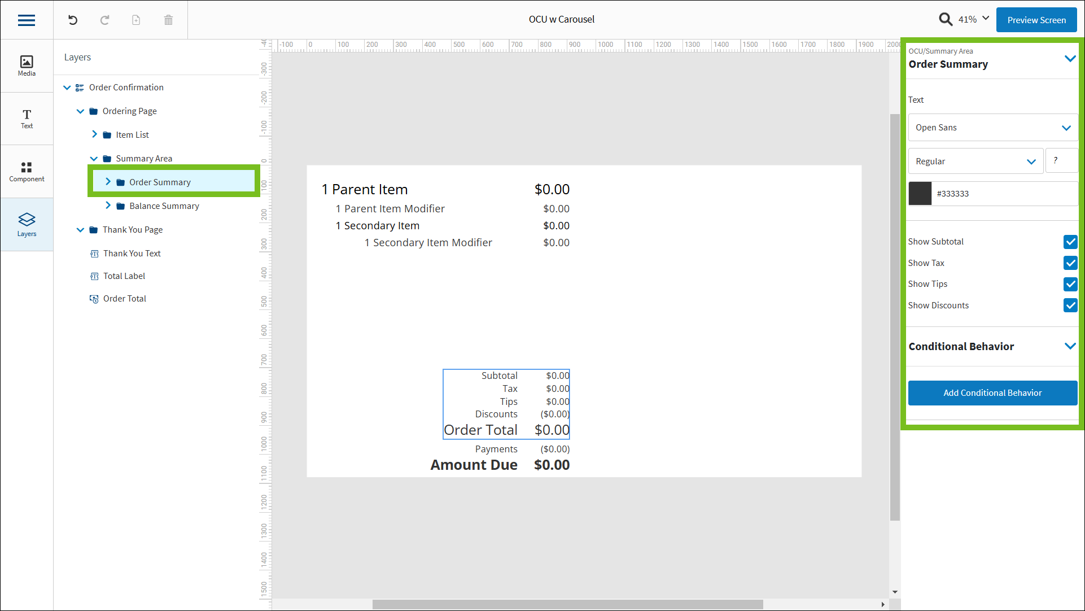Expand the Item List folder
The width and height of the screenshot is (1085, 611).
click(94, 134)
